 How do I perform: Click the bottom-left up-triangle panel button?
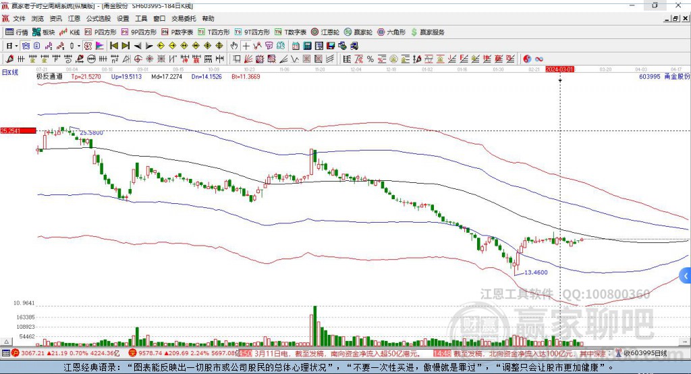6,342
